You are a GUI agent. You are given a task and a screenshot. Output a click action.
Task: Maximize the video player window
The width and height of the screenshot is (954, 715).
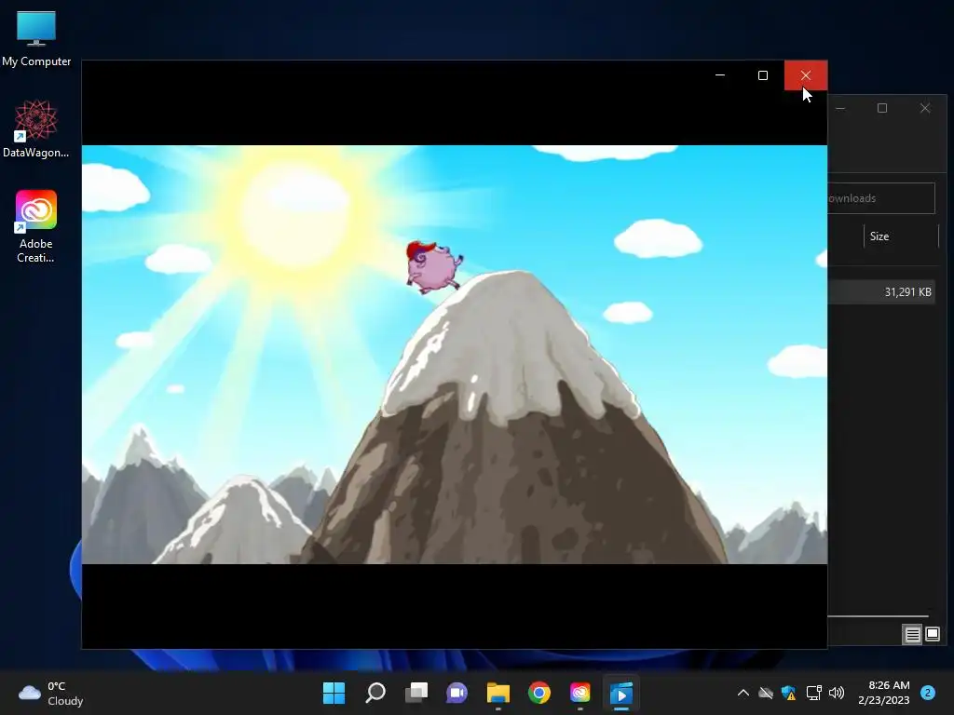coord(762,75)
